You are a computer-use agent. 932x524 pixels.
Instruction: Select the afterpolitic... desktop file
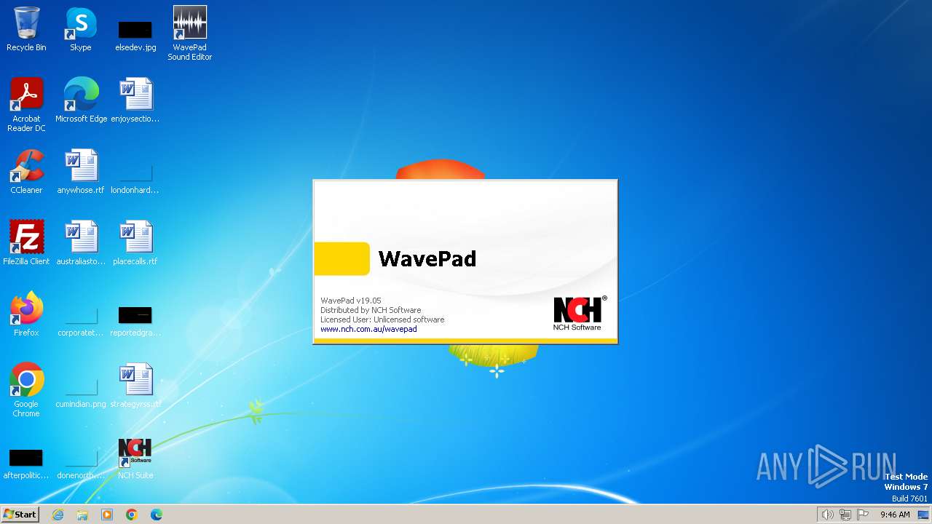[x=26, y=464]
